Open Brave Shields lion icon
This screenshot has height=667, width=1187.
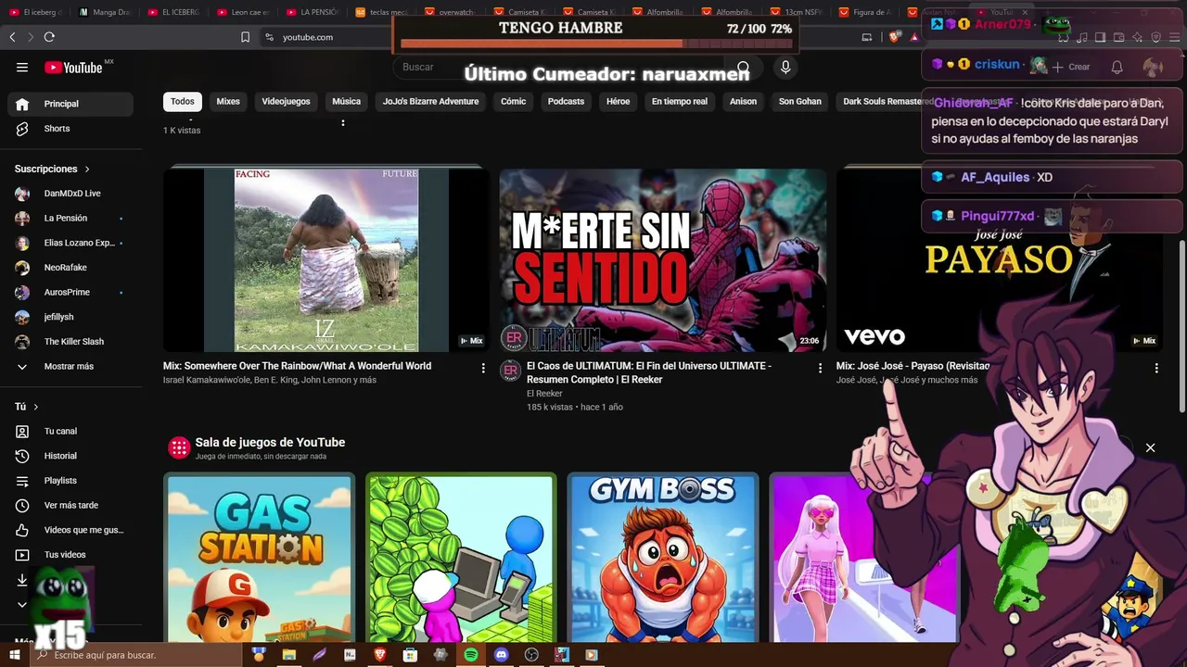click(x=894, y=37)
